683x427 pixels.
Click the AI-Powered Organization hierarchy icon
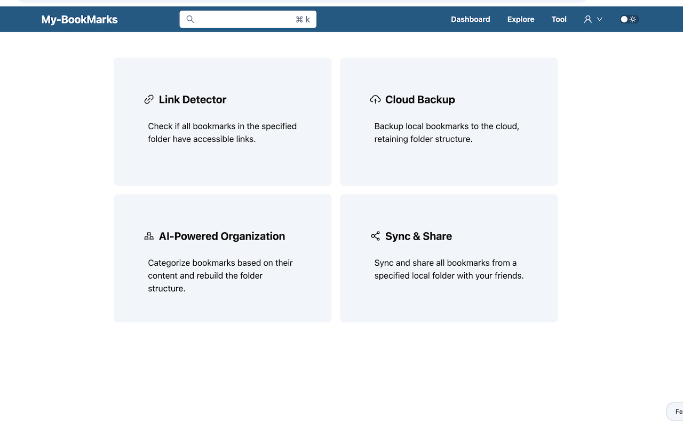pos(149,236)
